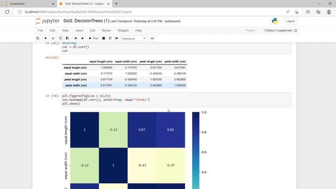Open a new browser tab
Screen dimensions: 336x189
117,4
